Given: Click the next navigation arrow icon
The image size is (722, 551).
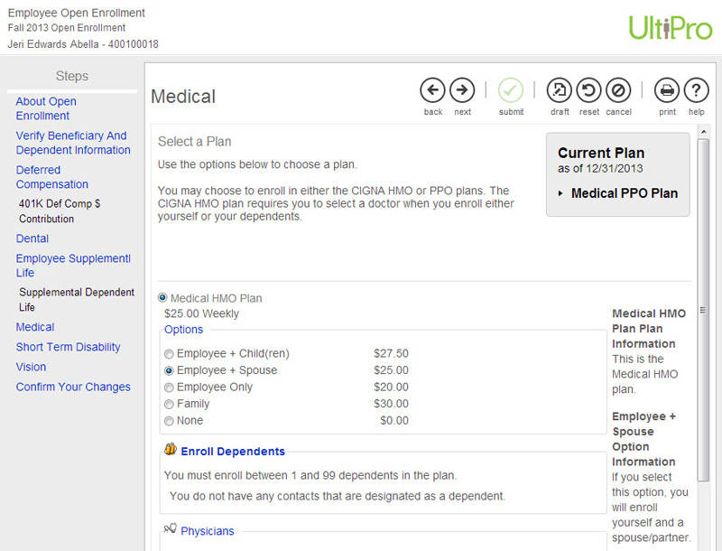Looking at the screenshot, I should [x=462, y=90].
